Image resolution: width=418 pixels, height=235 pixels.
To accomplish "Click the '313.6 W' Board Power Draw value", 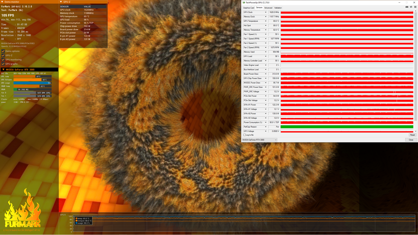I will tap(274, 74).
